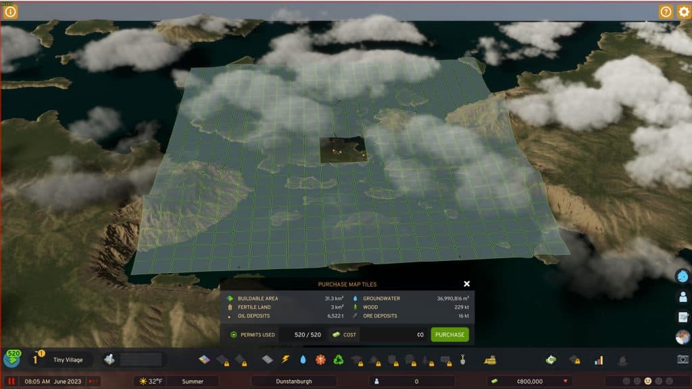The image size is (692, 389).
Task: Click the 08:05 AM June 2023 clock
Action: coord(53,381)
